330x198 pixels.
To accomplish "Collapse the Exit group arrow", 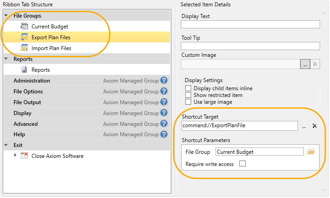I will tap(6, 145).
